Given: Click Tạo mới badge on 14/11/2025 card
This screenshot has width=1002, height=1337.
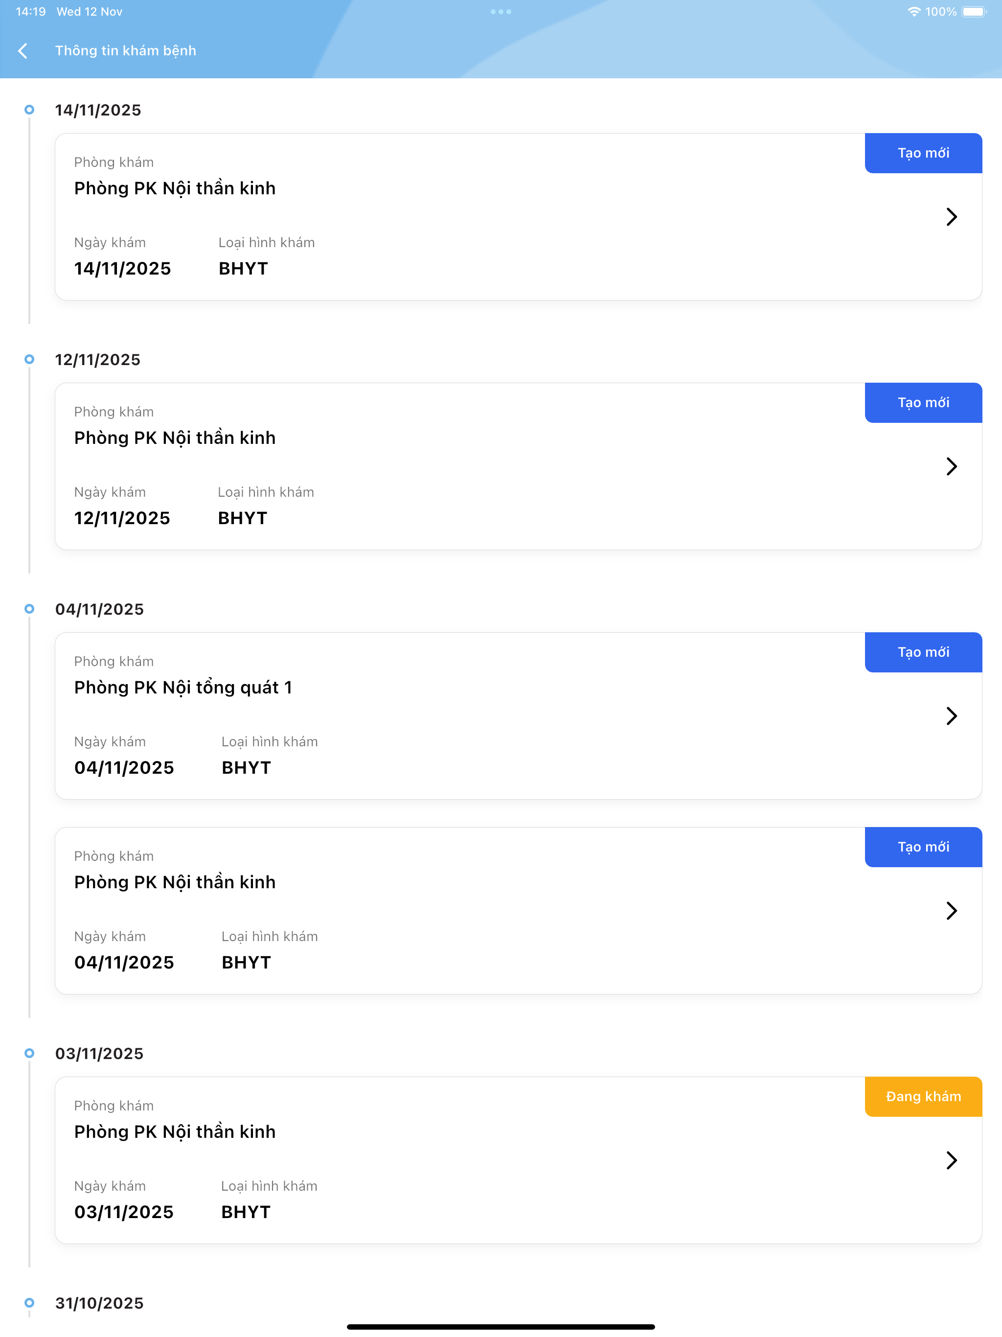Looking at the screenshot, I should [x=923, y=154].
